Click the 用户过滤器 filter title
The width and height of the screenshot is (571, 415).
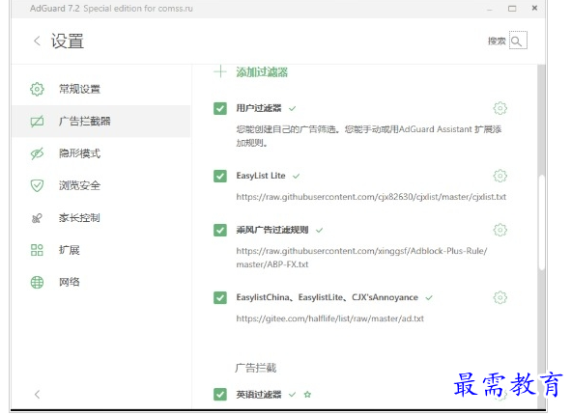[x=259, y=108]
